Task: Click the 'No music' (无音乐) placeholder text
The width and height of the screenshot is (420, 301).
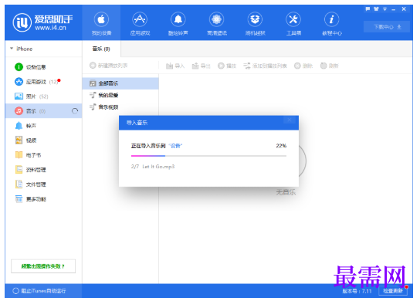Action: pyautogui.click(x=286, y=192)
